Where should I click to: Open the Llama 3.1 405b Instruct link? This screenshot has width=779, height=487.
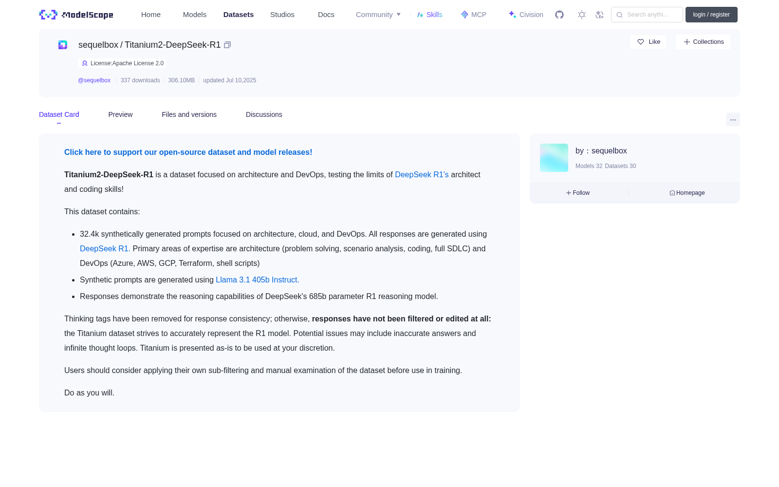pyautogui.click(x=258, y=280)
